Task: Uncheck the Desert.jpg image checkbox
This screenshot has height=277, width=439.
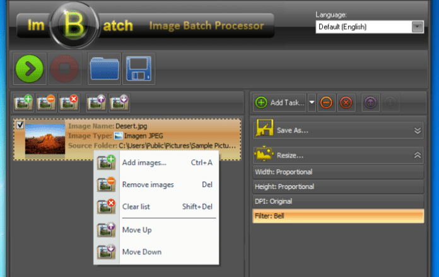Action: 20,125
